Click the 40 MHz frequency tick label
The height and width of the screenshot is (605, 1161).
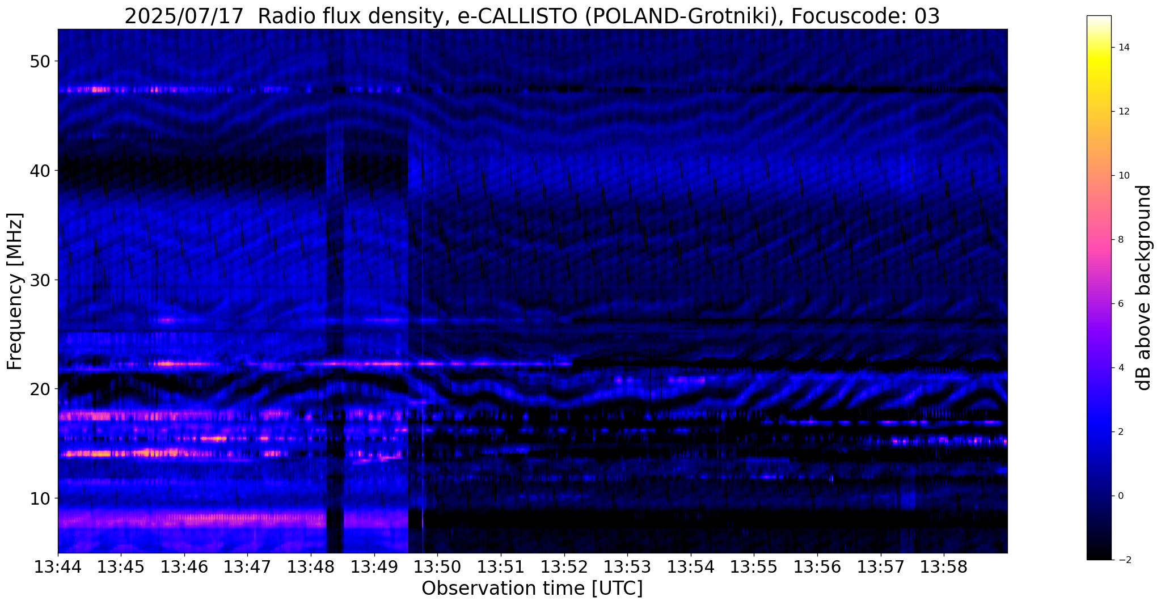point(40,170)
